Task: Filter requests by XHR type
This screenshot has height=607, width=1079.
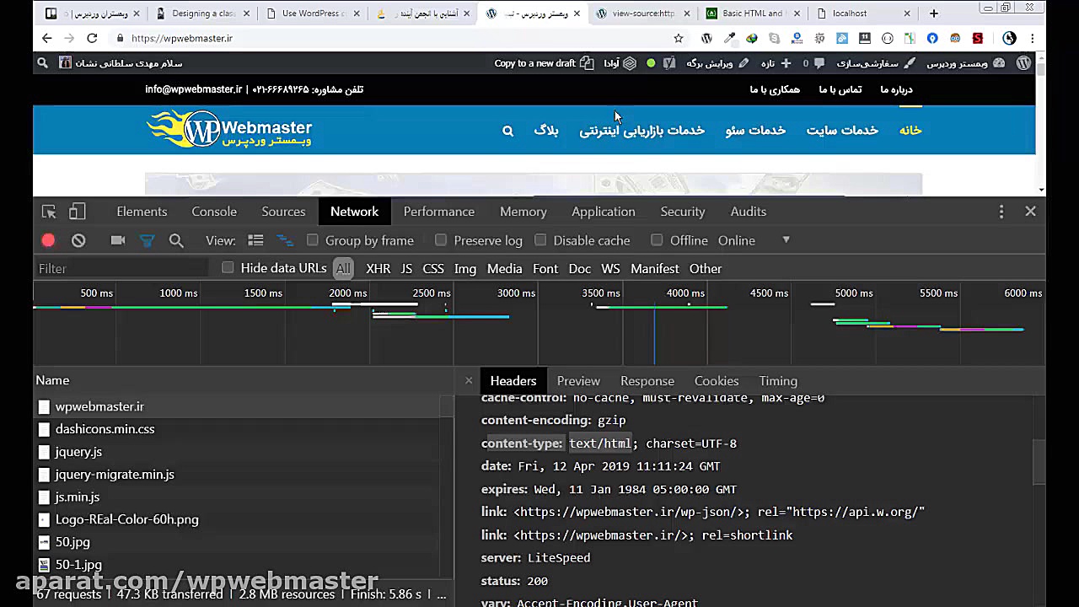Action: pos(378,268)
